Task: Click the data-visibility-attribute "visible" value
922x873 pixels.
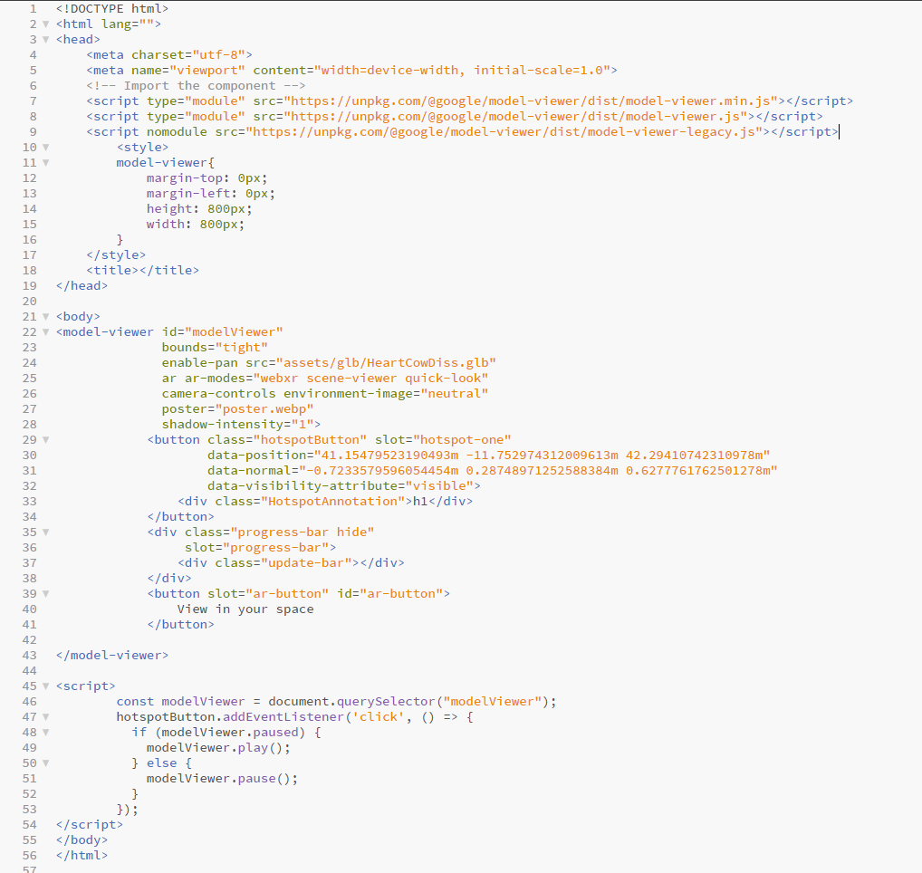Action: click(439, 486)
